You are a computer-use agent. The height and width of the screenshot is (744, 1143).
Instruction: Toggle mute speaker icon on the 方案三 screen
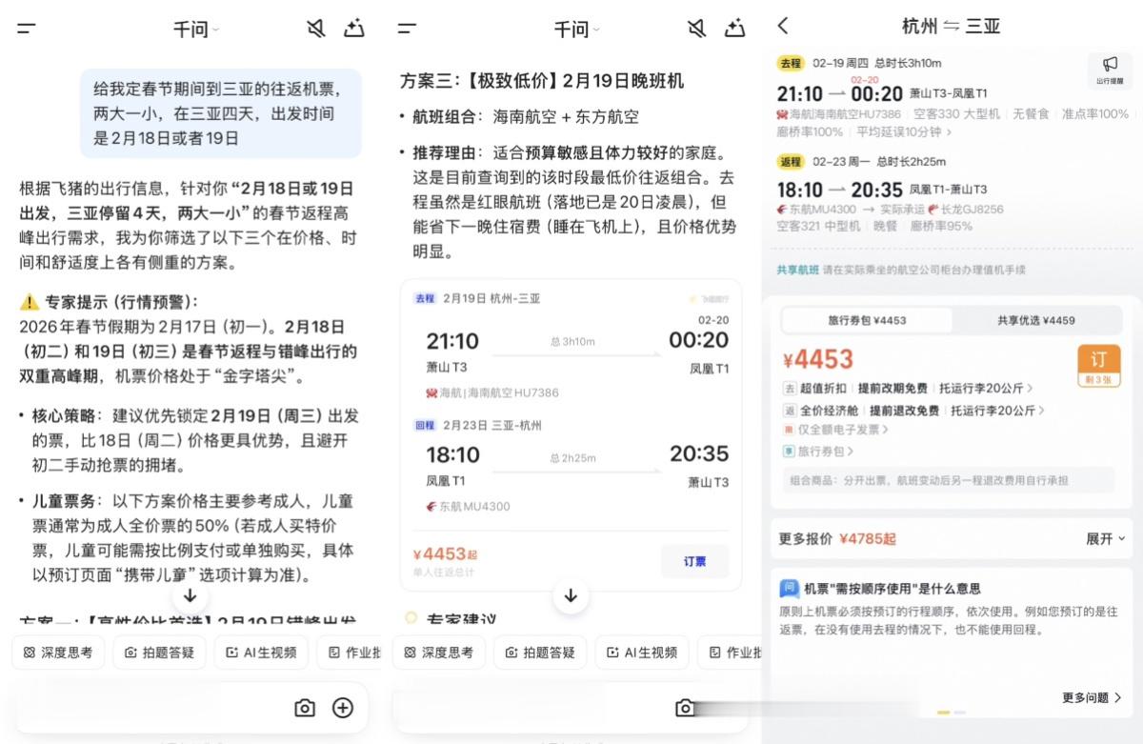click(696, 29)
